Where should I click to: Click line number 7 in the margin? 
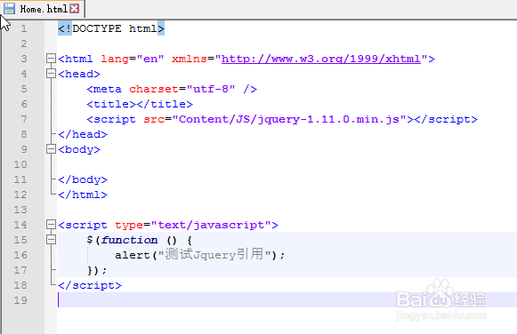[24, 119]
